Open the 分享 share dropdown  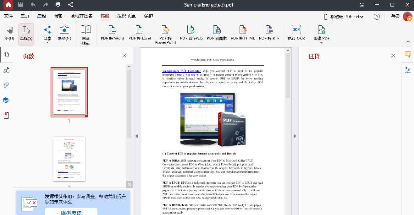pyautogui.click(x=47, y=34)
